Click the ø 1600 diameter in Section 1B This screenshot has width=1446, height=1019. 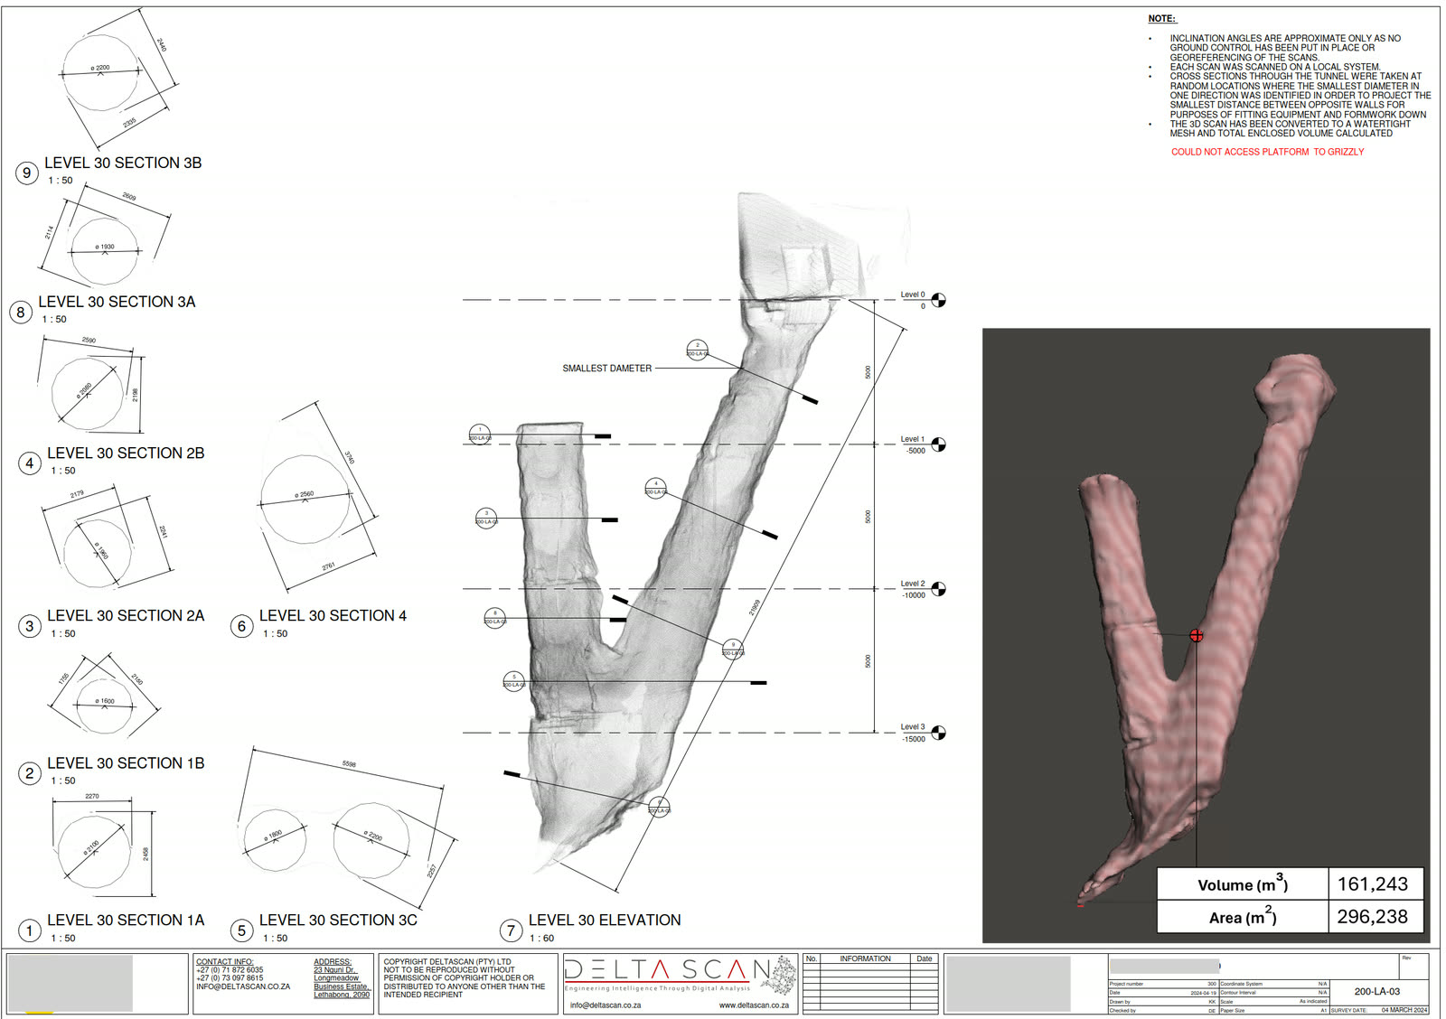click(105, 701)
